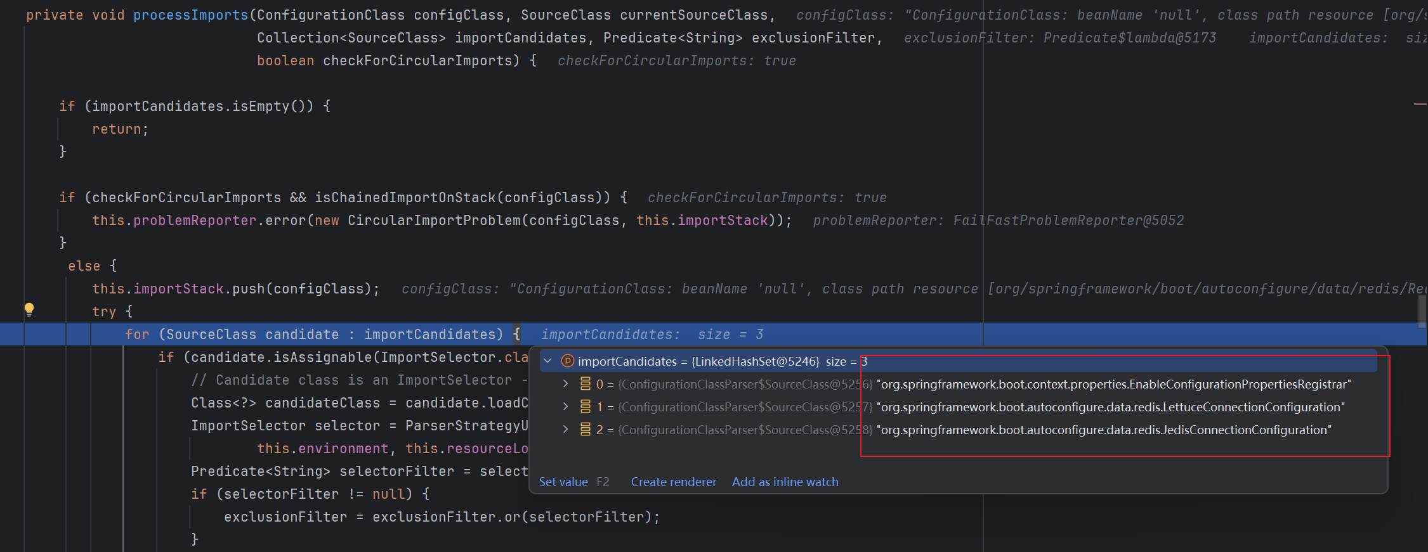Click importStack in the push statement
This screenshot has height=552, width=1428.
[x=178, y=289]
